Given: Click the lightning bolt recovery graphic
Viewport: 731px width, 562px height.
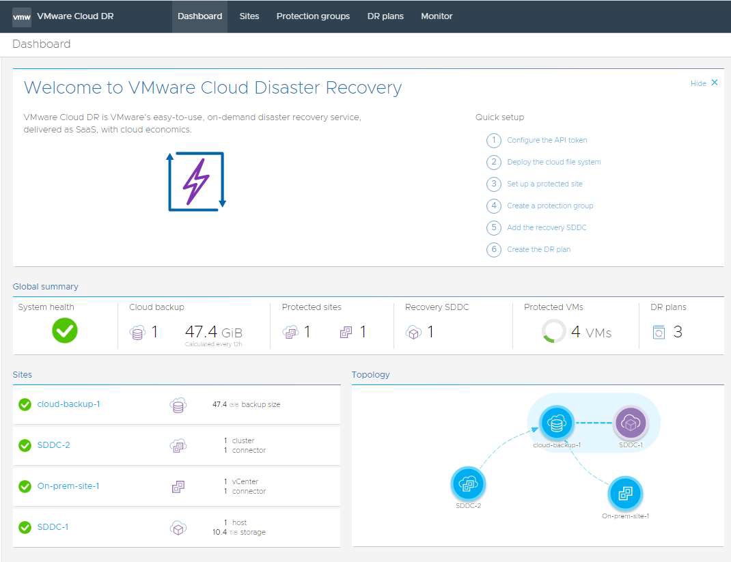Looking at the screenshot, I should (196, 182).
